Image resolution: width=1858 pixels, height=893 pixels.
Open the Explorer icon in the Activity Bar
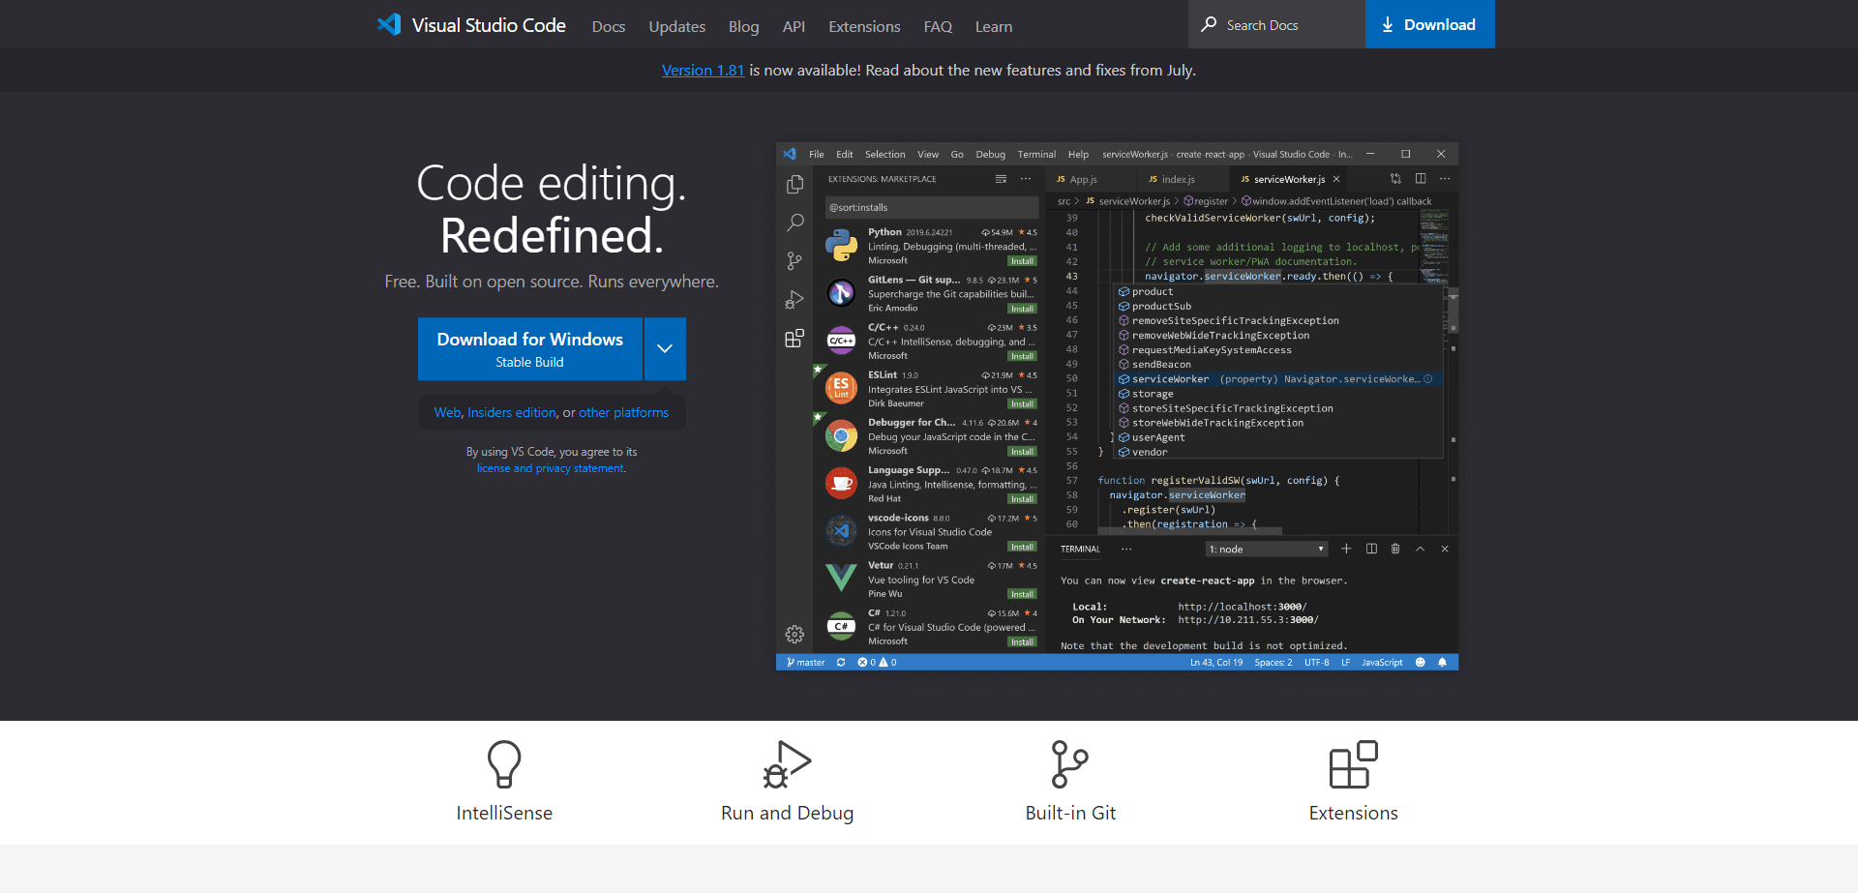point(794,183)
